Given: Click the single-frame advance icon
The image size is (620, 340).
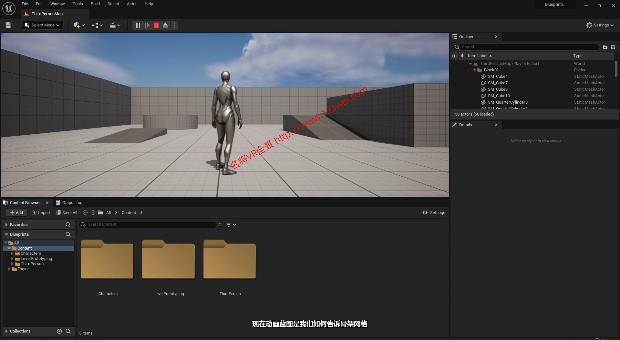Looking at the screenshot, I should 147,25.
